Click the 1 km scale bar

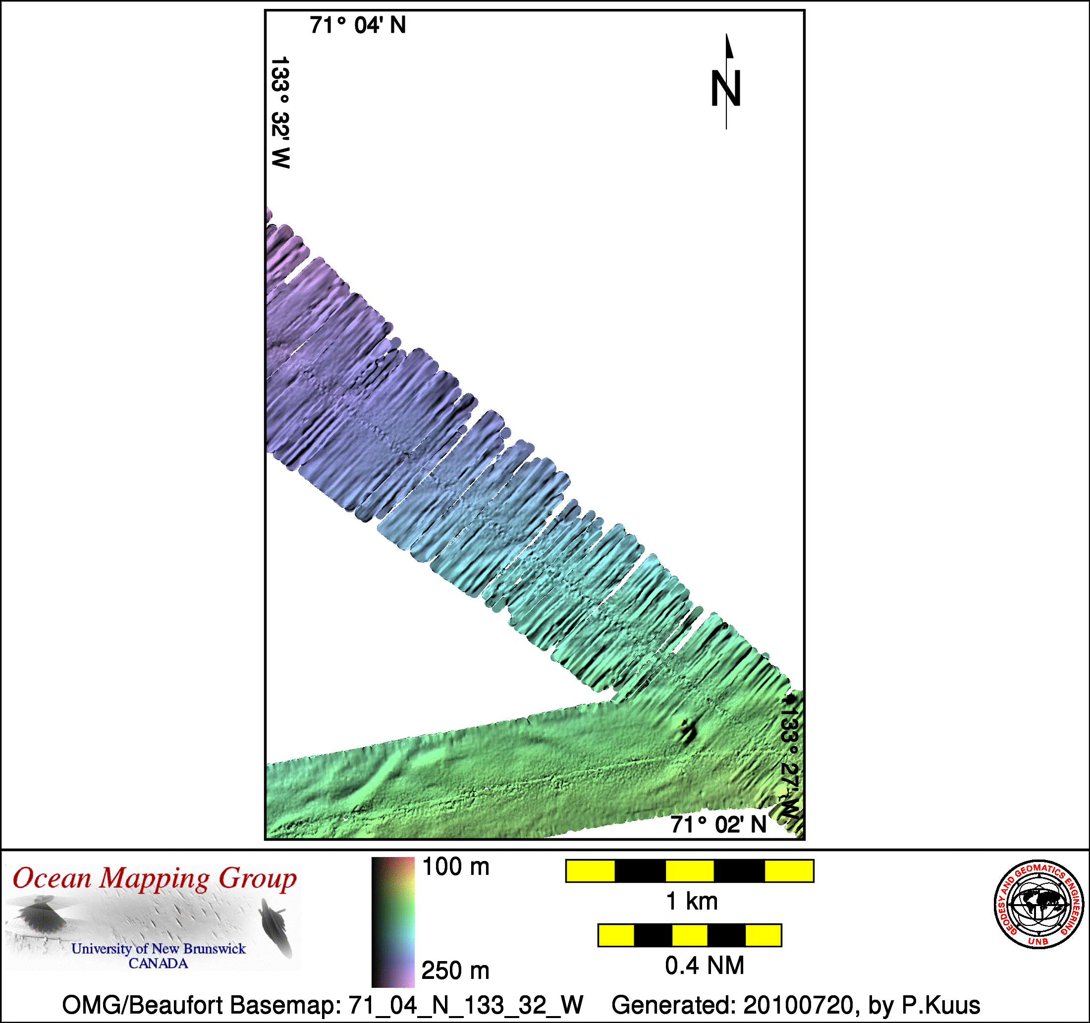click(x=689, y=871)
